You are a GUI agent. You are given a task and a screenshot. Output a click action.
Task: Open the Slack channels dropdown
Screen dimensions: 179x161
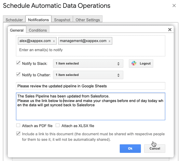coord(88,64)
